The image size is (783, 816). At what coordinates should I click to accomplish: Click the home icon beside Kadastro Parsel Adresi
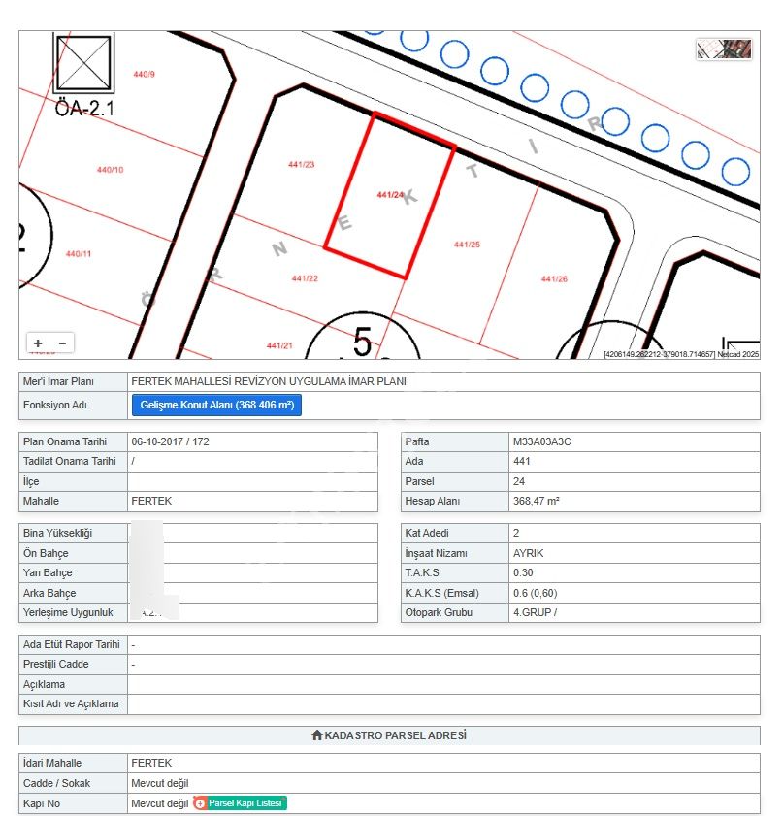316,735
